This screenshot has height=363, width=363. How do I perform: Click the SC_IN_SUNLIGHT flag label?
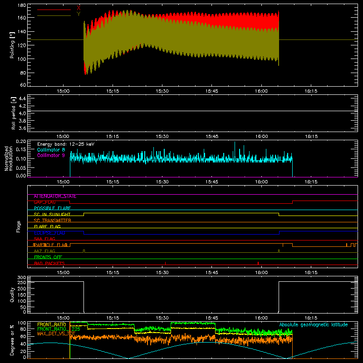[x=52, y=214]
